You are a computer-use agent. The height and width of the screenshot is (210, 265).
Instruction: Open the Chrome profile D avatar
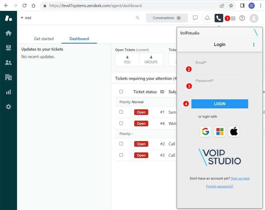(x=251, y=5)
